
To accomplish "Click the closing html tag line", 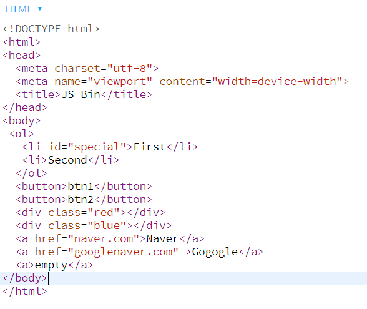I will coord(25,291).
